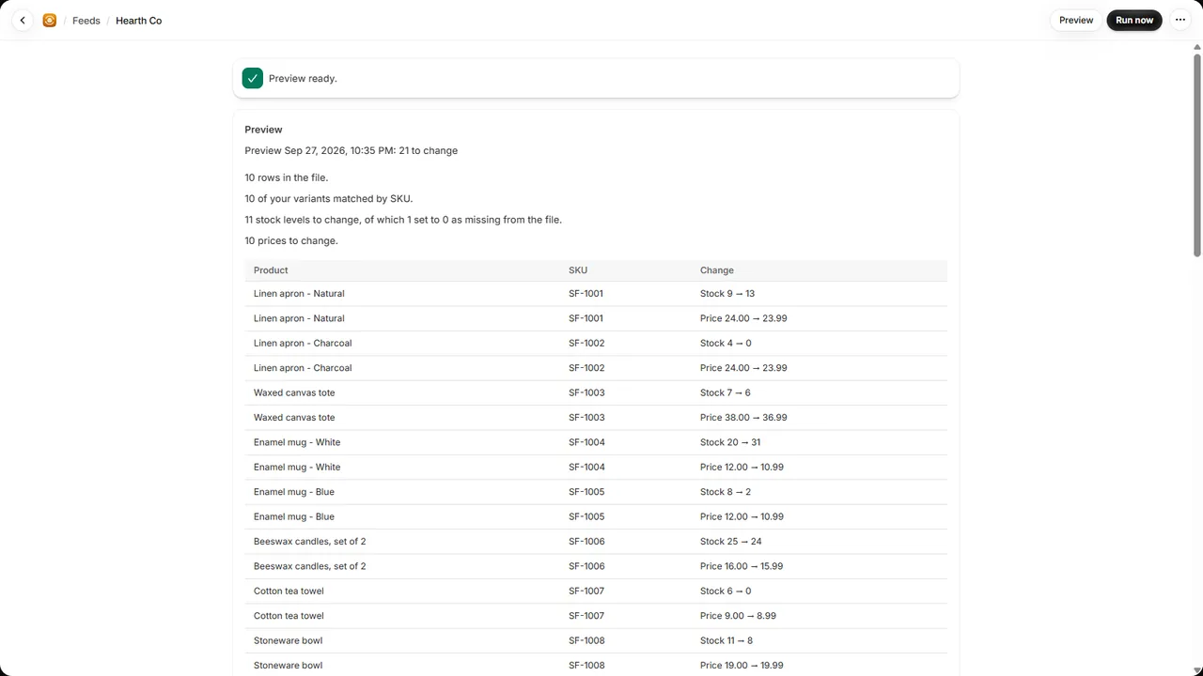Select the 'Stock 6 → 0' cell
Image resolution: width=1203 pixels, height=676 pixels.
tap(726, 591)
